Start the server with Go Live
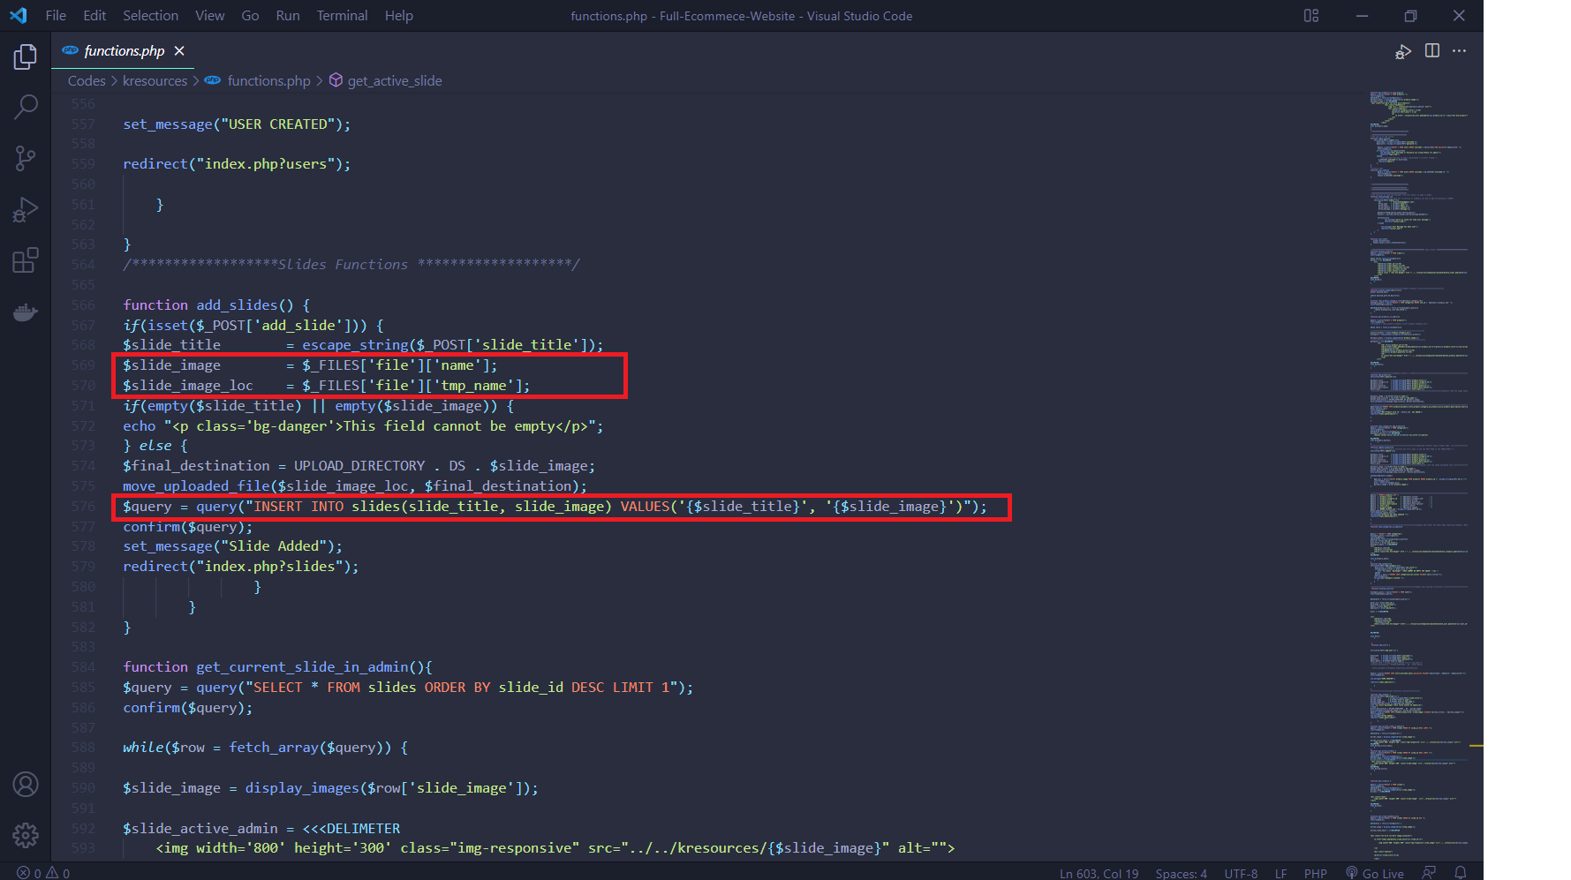 1375,873
